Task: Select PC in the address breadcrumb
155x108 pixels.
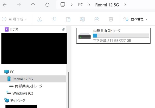Action: tap(81, 5)
